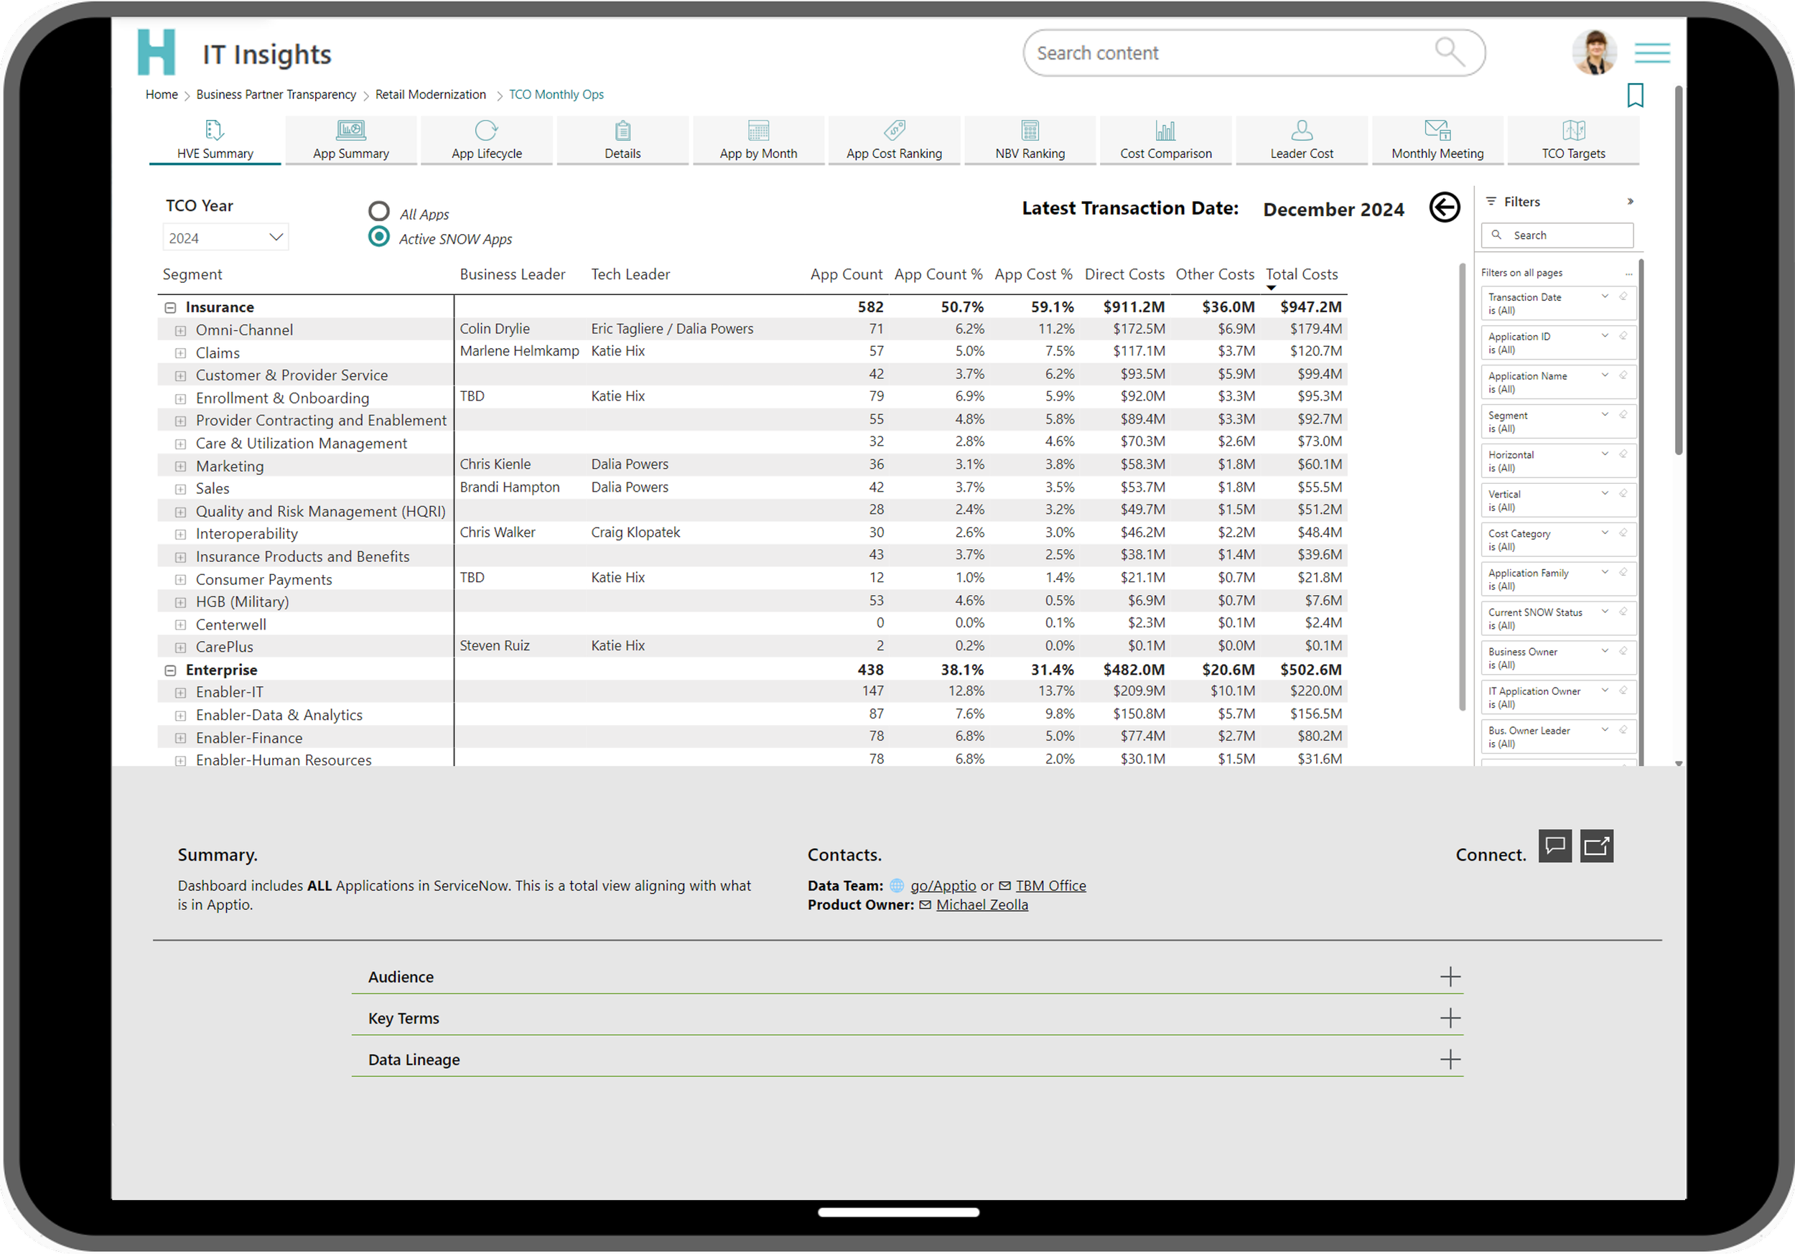Click the mail icon before Michael Zeolla
This screenshot has width=1795, height=1254.
[x=925, y=904]
